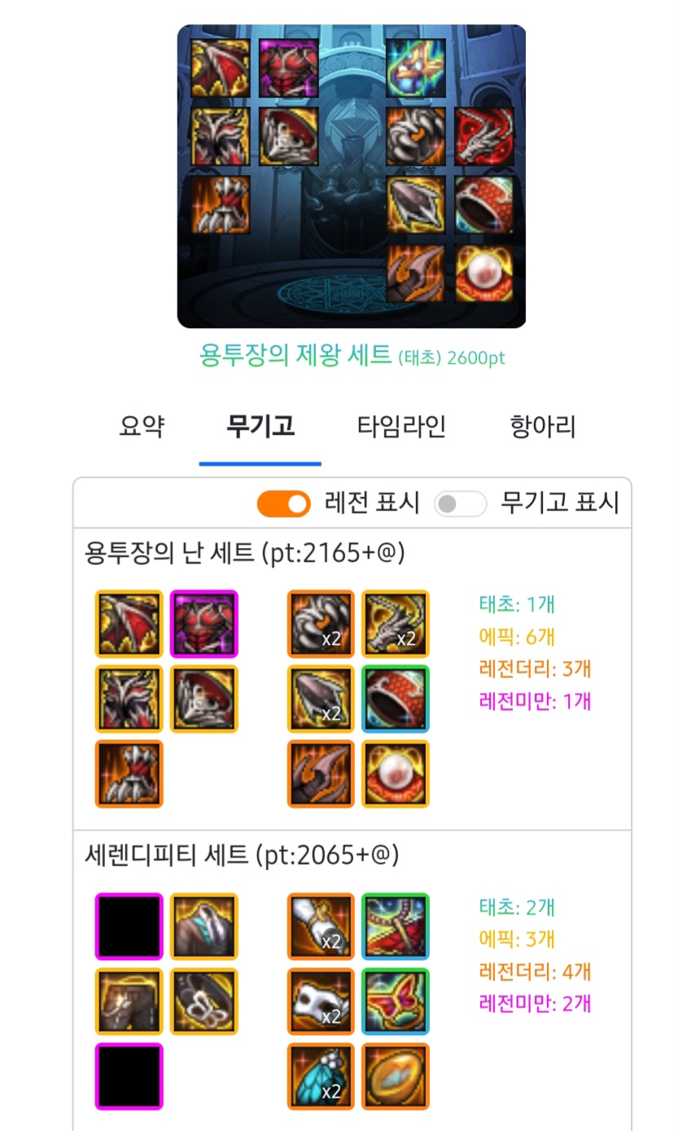Select the 항아리 tab
683x1131 pixels.
coord(543,426)
